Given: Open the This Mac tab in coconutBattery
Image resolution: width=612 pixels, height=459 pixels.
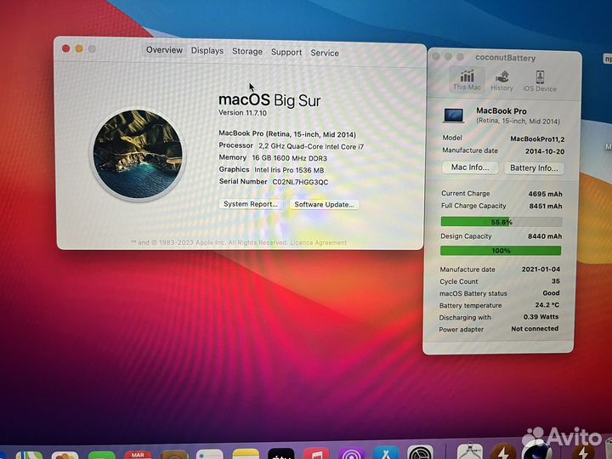Looking at the screenshot, I should point(467,80).
